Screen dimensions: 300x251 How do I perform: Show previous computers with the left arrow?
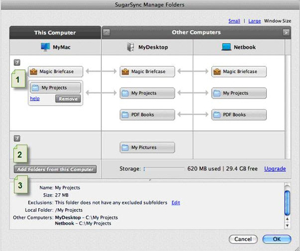(x=107, y=32)
